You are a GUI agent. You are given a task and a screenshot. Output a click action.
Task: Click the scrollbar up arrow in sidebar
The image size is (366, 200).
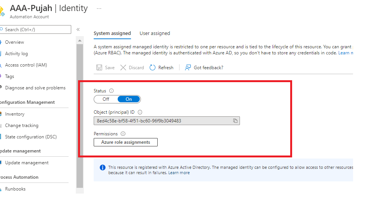[x=80, y=41]
